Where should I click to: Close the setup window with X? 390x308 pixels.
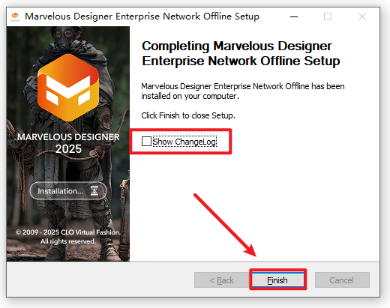tap(362, 16)
